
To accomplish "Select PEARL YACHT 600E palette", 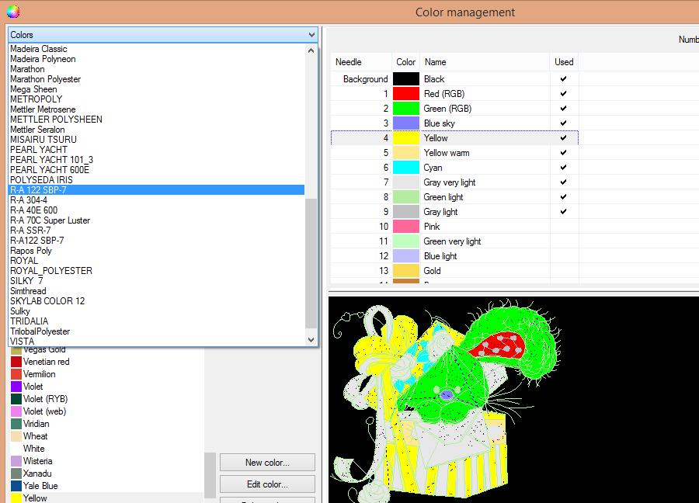I will 50,170.
